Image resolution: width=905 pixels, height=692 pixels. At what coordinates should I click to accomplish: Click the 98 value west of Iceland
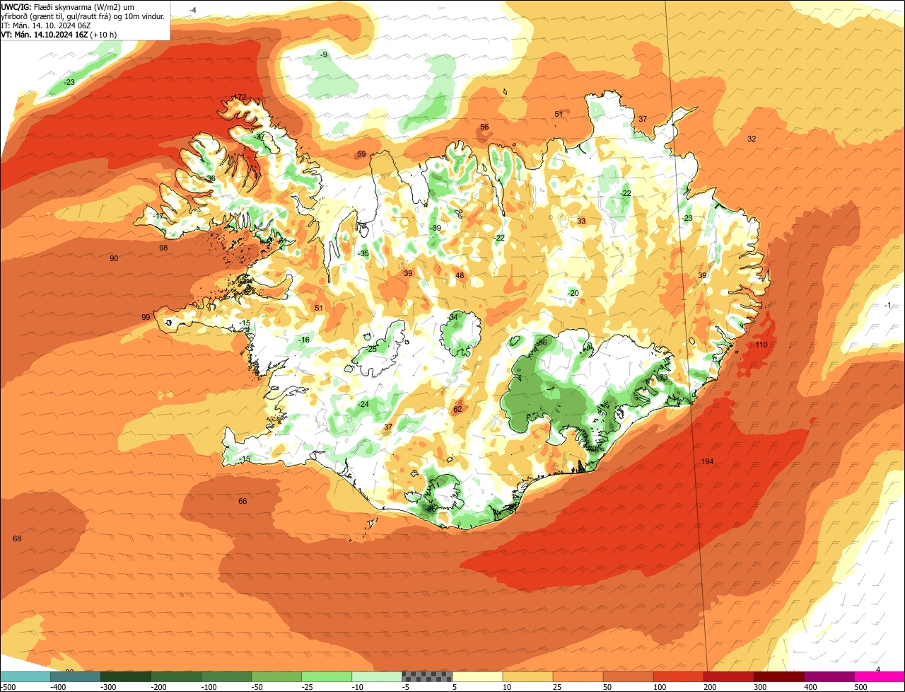(163, 248)
